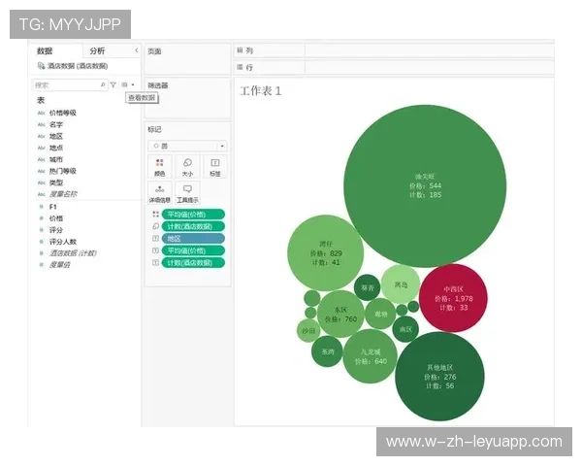Click the Abc type icon beside 价格等级
Image resolution: width=582 pixels, height=466 pixels.
tap(41, 113)
